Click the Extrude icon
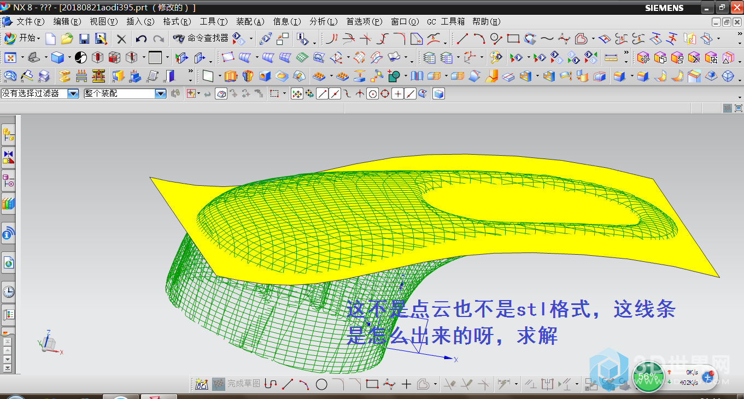Screen dimensions: 744x399 [231, 76]
